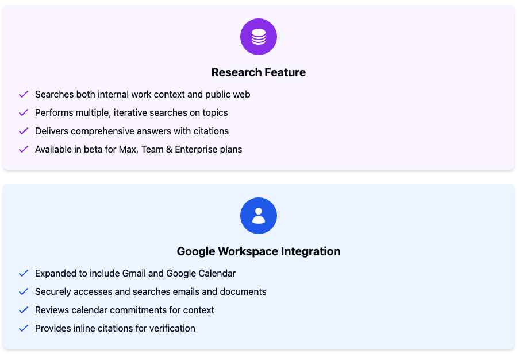Click the blue user profile icon
This screenshot has width=519, height=354.
point(259,216)
